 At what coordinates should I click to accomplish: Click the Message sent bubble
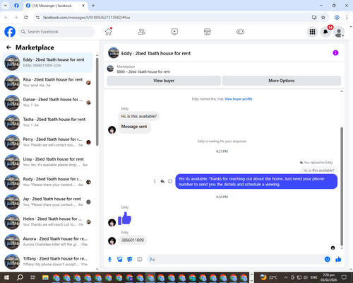point(134,127)
